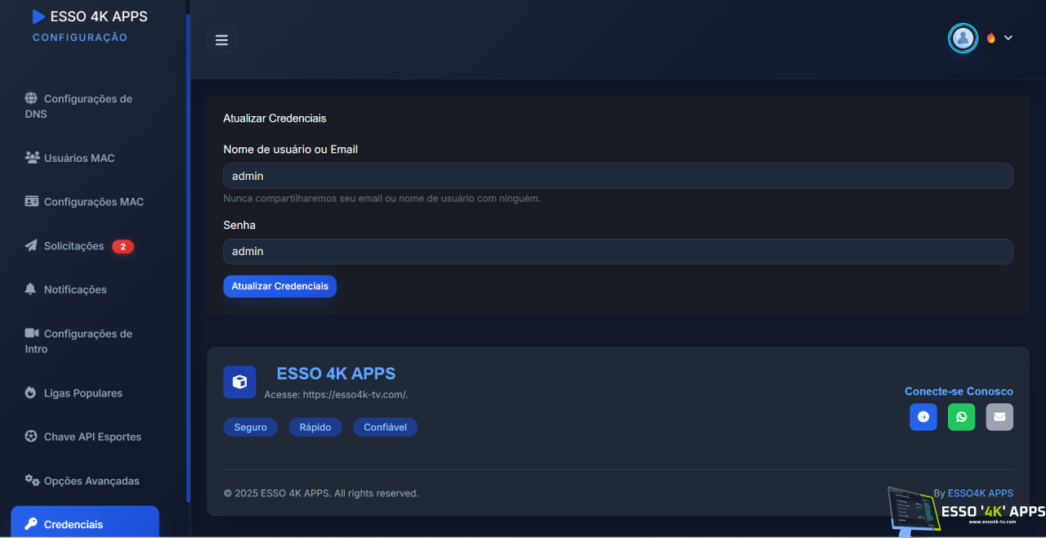
Task: Click the username or email input field
Action: tap(617, 176)
